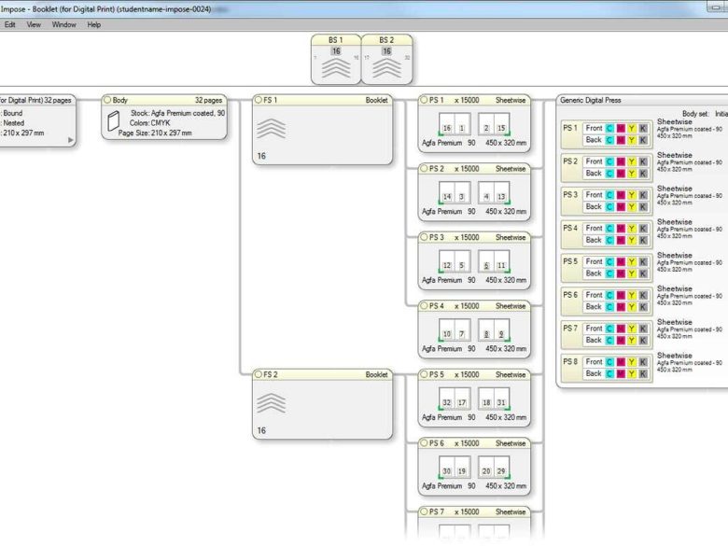Open the Window menu
The image size is (728, 546).
pos(63,24)
